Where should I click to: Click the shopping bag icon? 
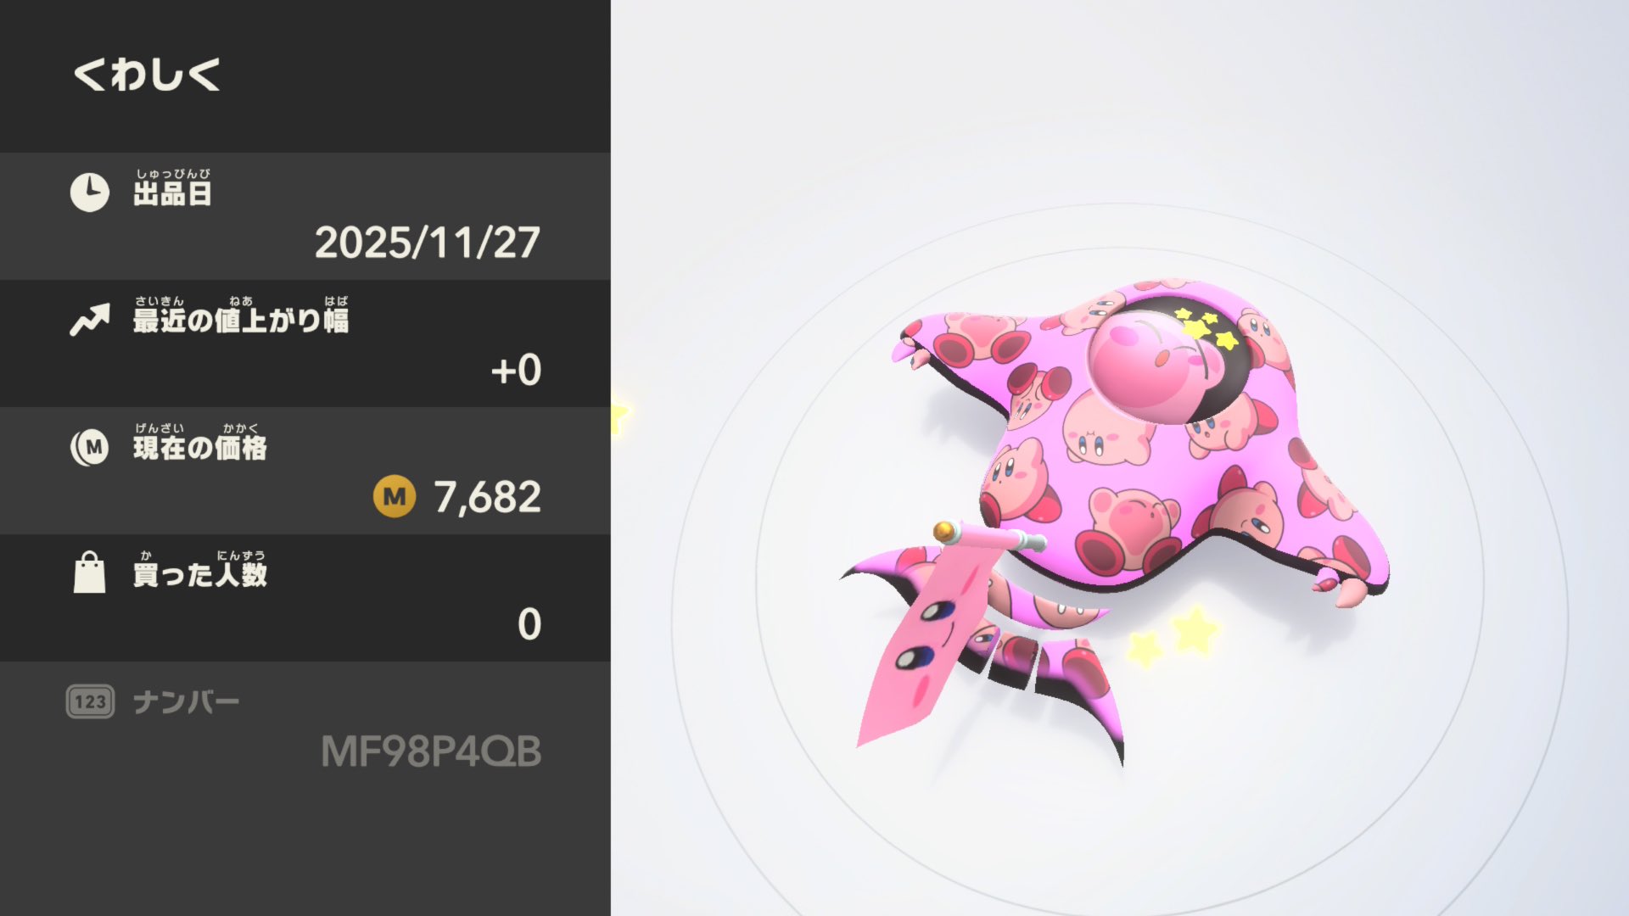pyautogui.click(x=89, y=572)
